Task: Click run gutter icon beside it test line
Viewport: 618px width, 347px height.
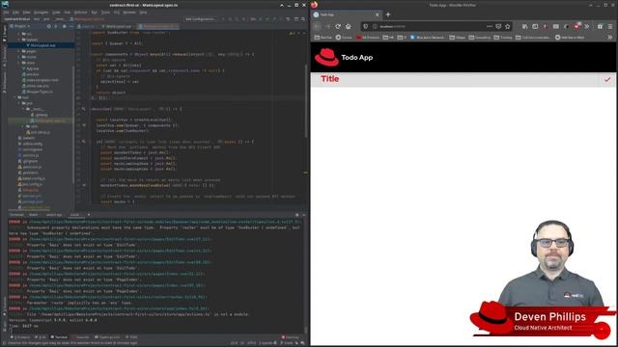Action: point(84,142)
